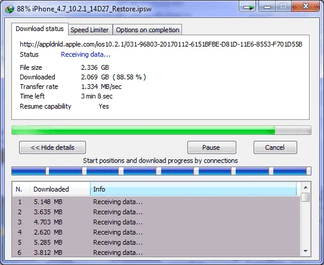Hide the download details

point(53,147)
